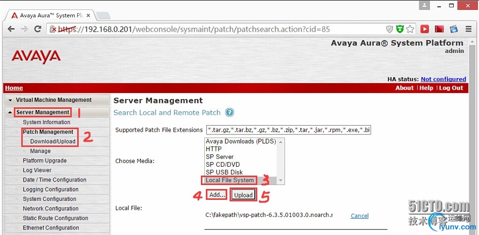Image resolution: width=479 pixels, height=235 pixels.
Task: Bookmark page with the star icon
Action: click(x=410, y=29)
